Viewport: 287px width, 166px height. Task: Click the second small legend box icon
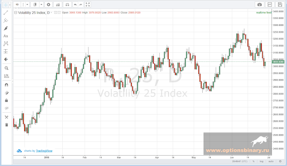point(59,13)
